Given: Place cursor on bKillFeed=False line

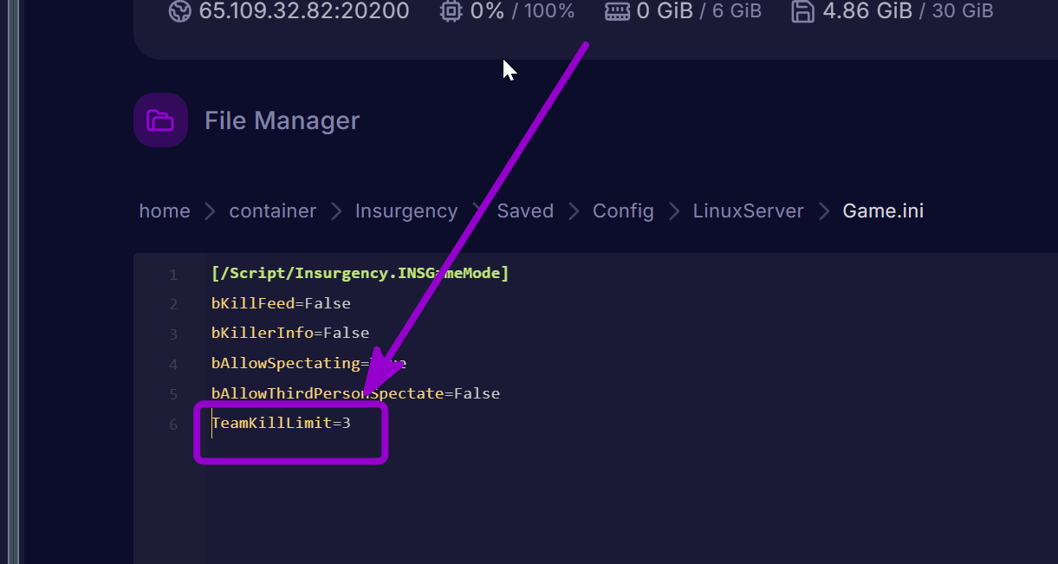Looking at the screenshot, I should tap(281, 303).
